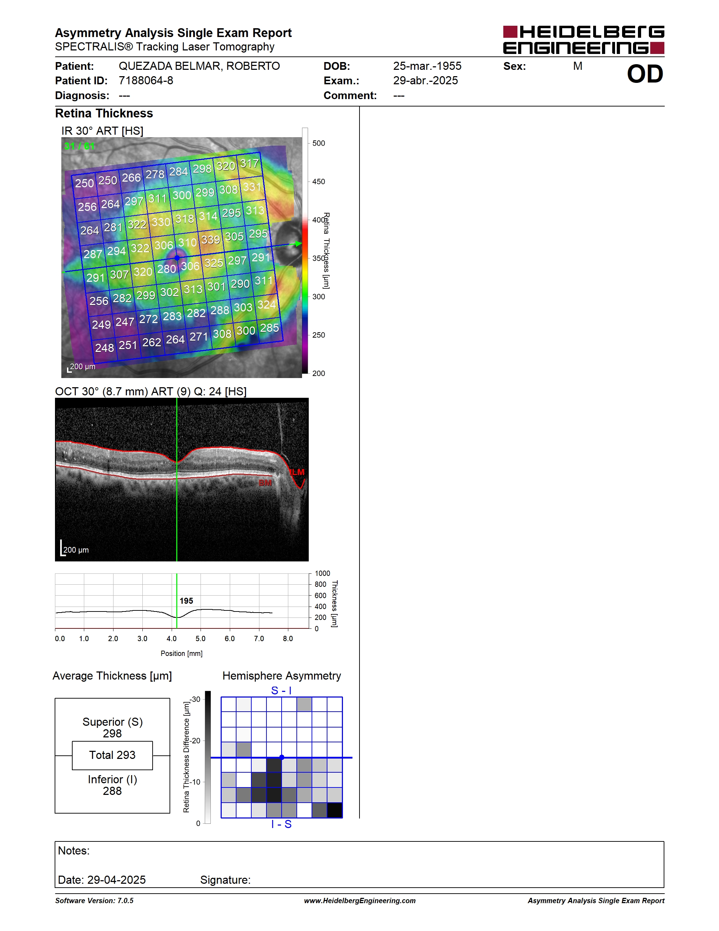Viewport: 719px width, 931px height.
Task: Click the 1000 tick on the thickness axis
Action: [x=322, y=573]
